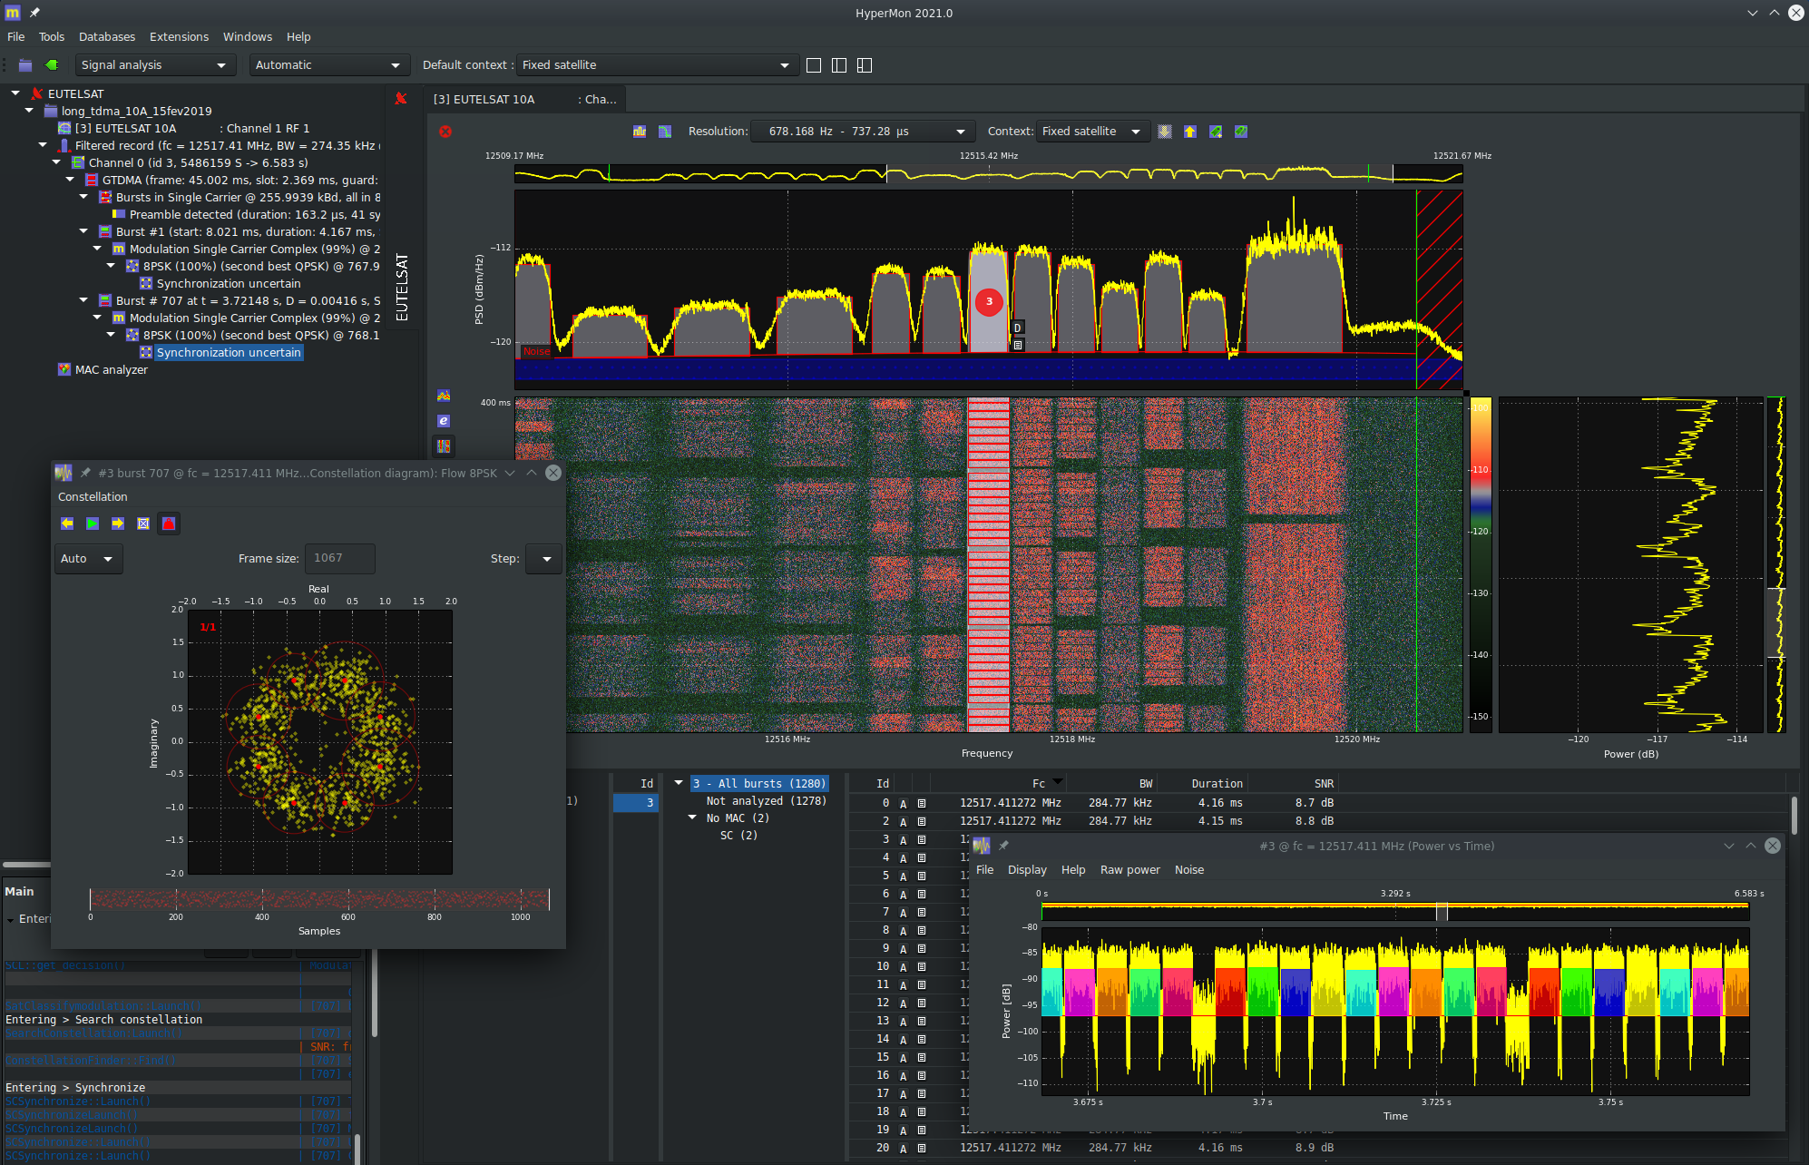The height and width of the screenshot is (1165, 1809).
Task: Click the green back arrow toolbar icon
Action: [52, 65]
